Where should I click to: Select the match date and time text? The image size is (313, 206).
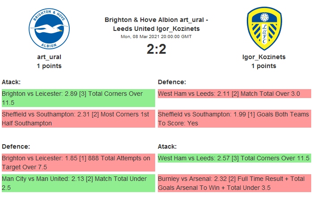tap(156, 37)
